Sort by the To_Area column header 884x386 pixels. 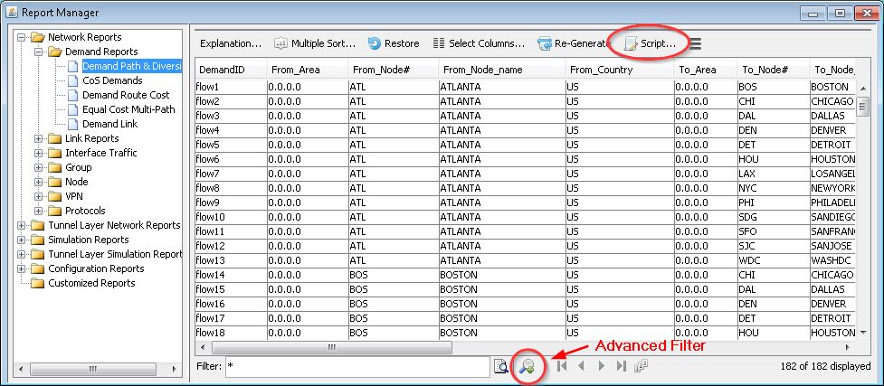pos(705,70)
